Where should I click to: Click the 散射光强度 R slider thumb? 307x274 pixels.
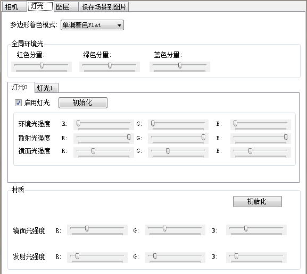pyautogui.click(x=129, y=137)
